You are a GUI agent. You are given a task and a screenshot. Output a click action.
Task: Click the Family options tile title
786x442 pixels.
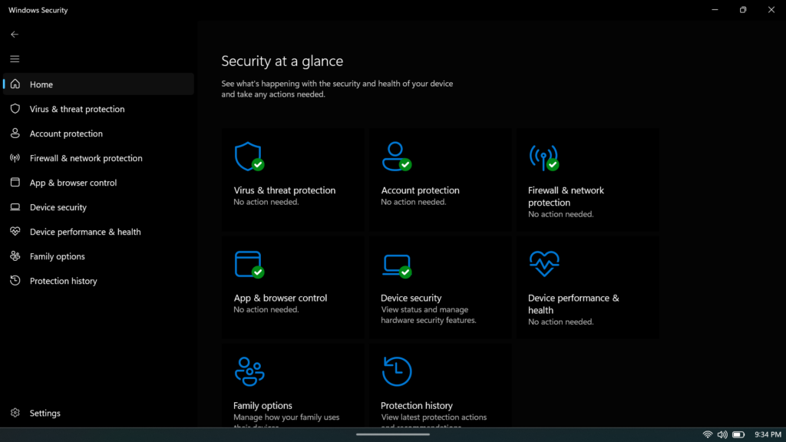263,405
